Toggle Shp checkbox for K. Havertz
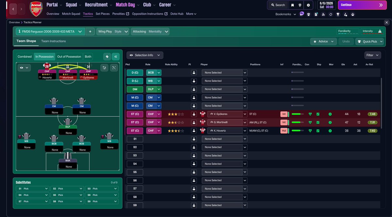The width and height of the screenshot is (392, 217). tap(318, 131)
